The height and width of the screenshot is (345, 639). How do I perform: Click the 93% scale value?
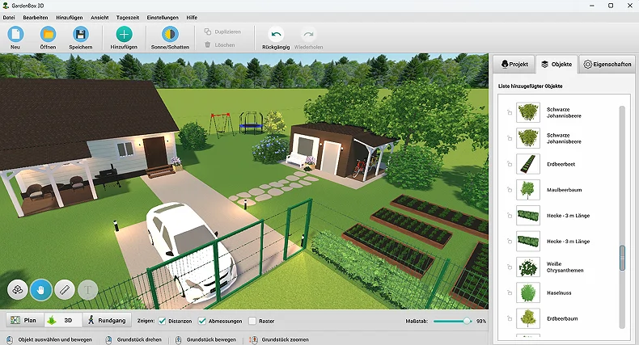481,321
